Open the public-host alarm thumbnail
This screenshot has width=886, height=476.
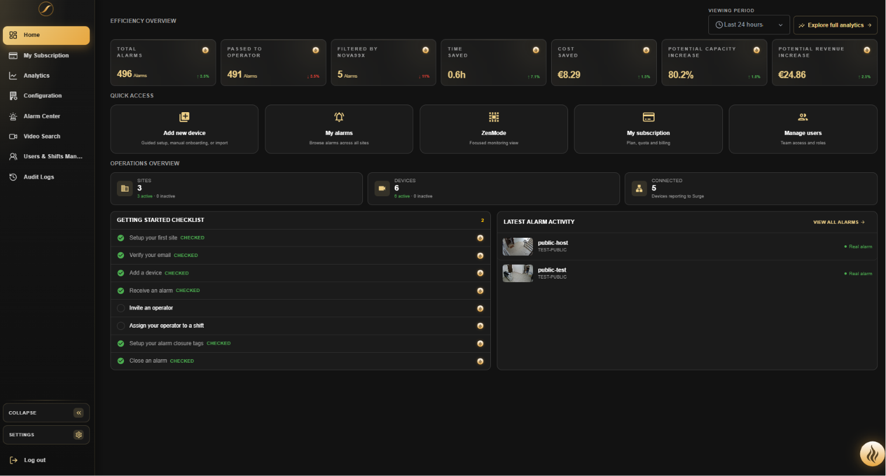tap(518, 246)
